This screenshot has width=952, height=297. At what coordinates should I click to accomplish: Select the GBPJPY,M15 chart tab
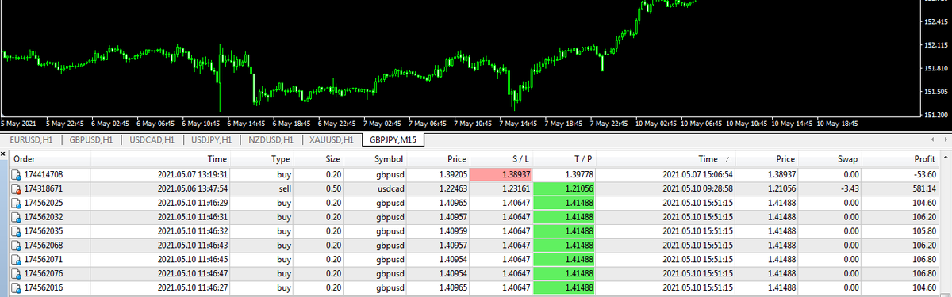(x=393, y=140)
